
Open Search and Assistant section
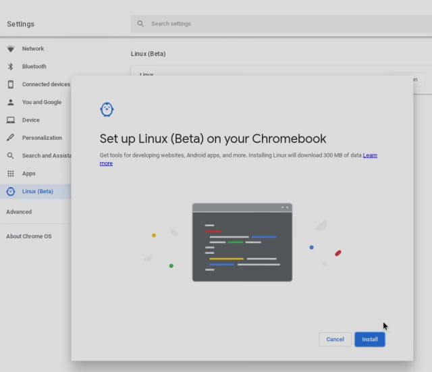47,156
